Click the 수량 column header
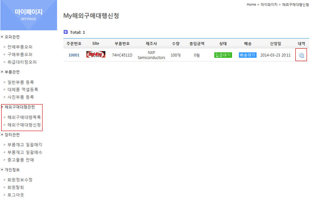The width and height of the screenshot is (313, 201). [x=176, y=43]
